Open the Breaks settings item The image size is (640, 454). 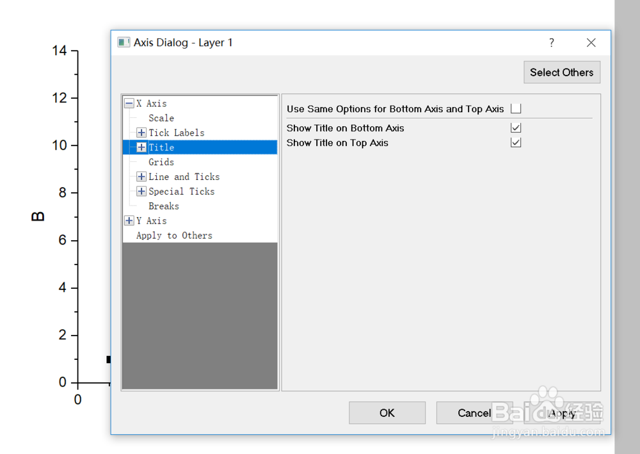tap(164, 206)
